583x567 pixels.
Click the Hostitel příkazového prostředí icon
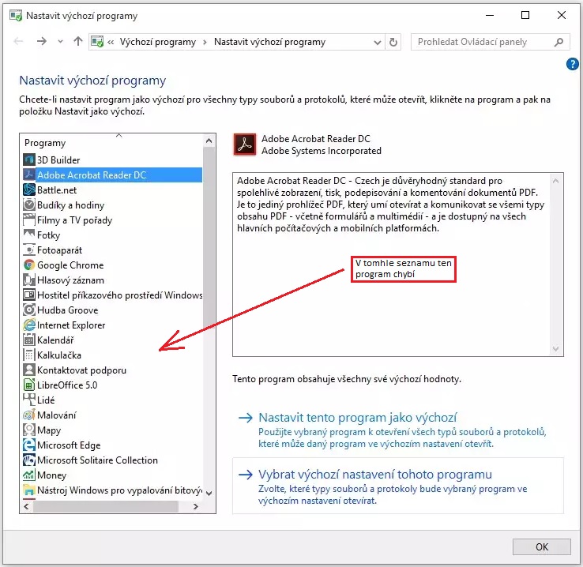click(x=29, y=295)
